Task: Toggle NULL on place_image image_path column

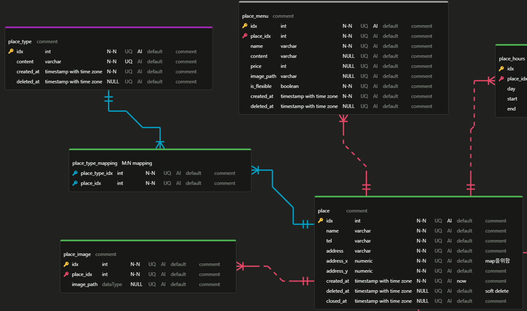Action: (136, 285)
